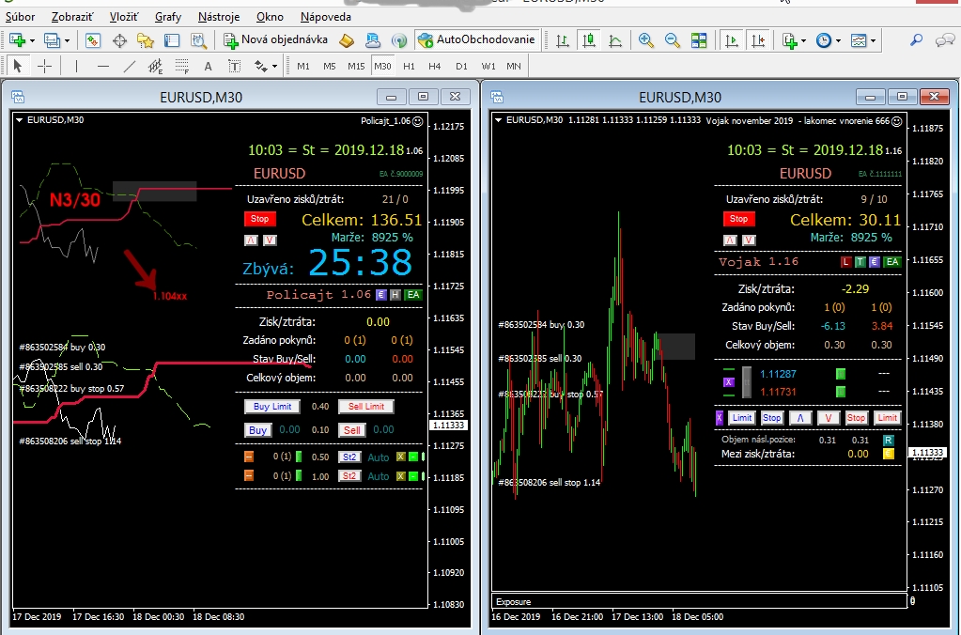Toggle chart shift
This screenshot has width=961, height=635.
pyautogui.click(x=758, y=40)
